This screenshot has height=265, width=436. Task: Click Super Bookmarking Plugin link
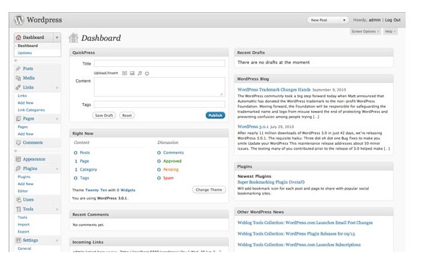[263, 182]
